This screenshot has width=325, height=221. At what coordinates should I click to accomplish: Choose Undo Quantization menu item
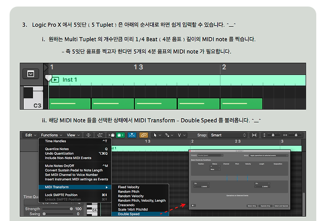tap(75, 153)
